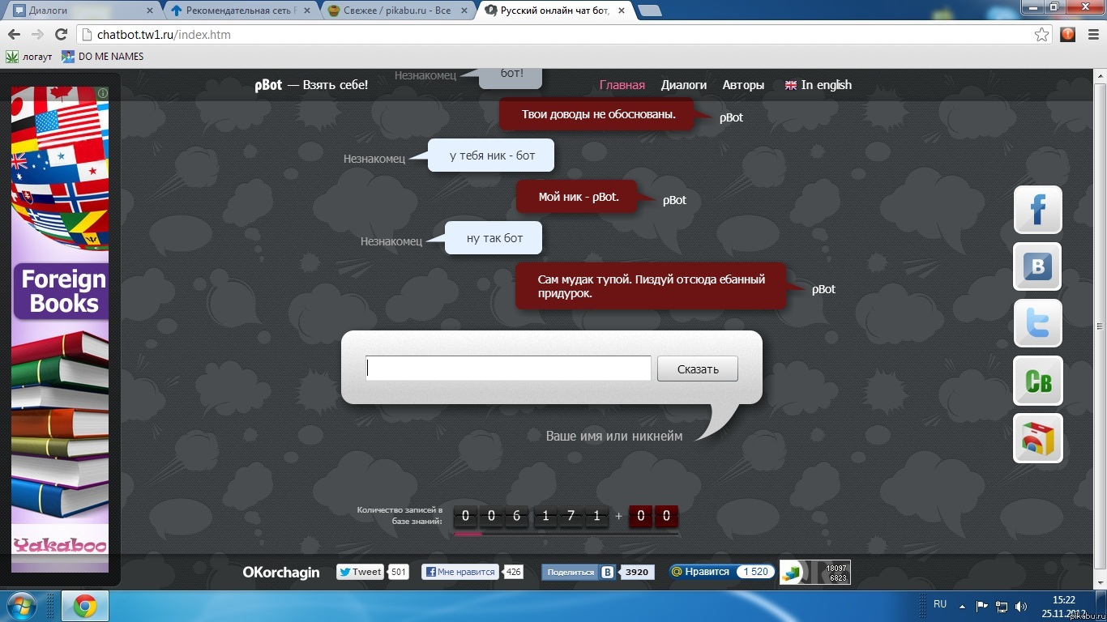Open the Windows Start menu

[21, 606]
